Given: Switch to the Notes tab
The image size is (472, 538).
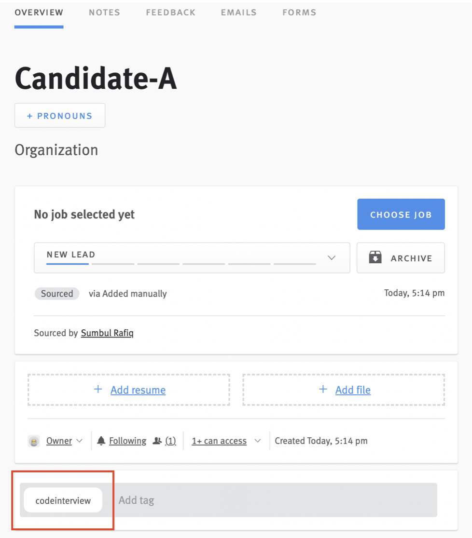Looking at the screenshot, I should point(104,13).
